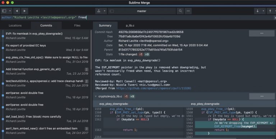Open the toolbar ellipsis menu beside search
This screenshot has width=276, height=139.
pyautogui.click(x=188, y=11)
